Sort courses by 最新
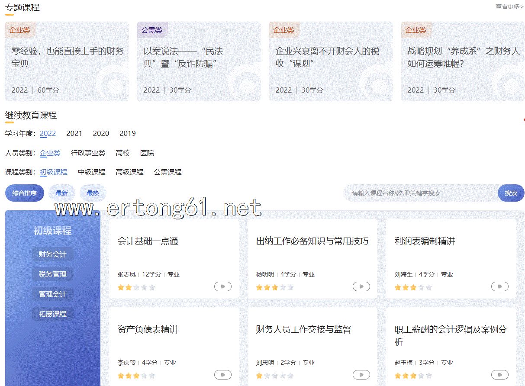Screen dimensions: 525x386 coord(61,193)
